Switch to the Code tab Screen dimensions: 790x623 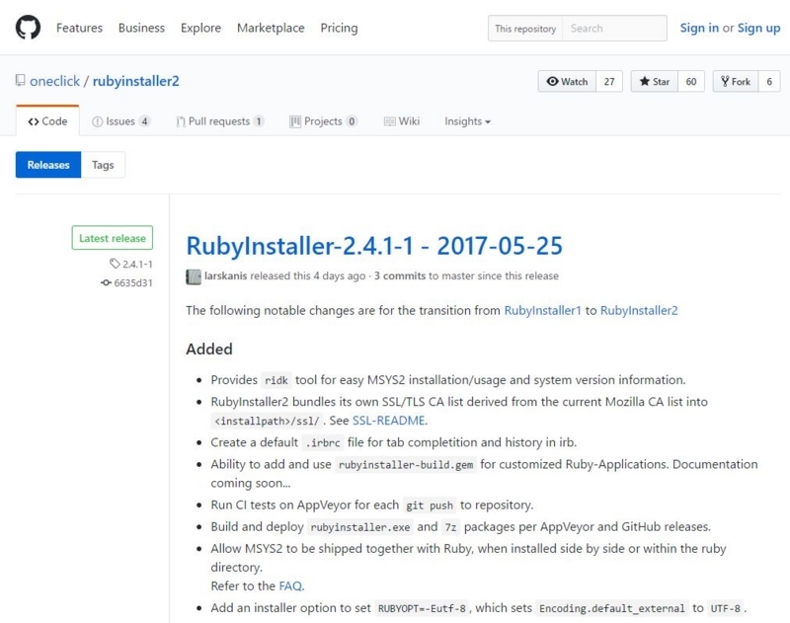click(x=47, y=121)
